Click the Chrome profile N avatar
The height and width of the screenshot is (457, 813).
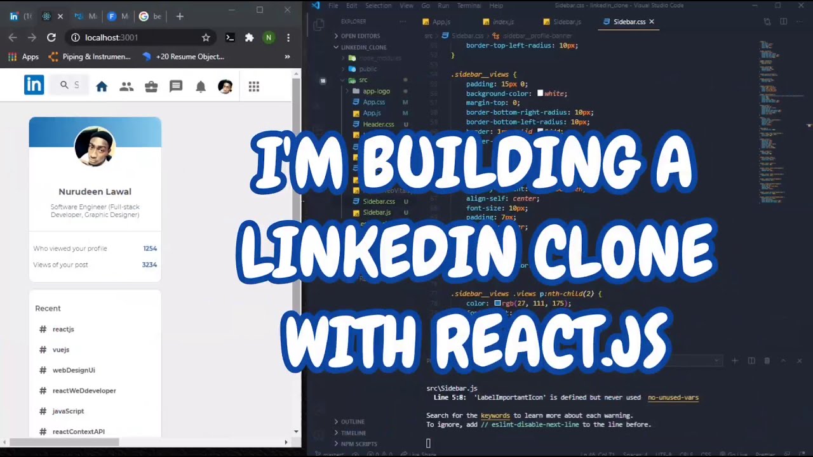click(x=269, y=37)
